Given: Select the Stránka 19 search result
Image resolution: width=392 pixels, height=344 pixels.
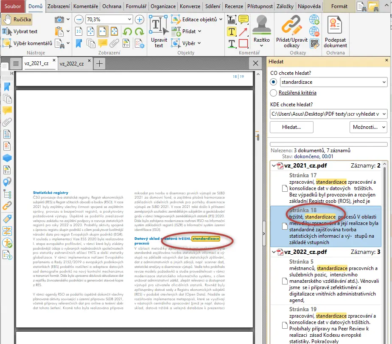Looking at the screenshot, I should click(326, 325).
